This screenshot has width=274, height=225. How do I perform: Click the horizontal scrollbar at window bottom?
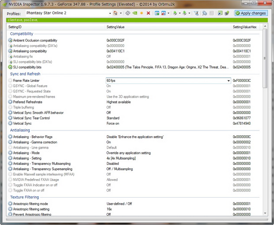137,219
